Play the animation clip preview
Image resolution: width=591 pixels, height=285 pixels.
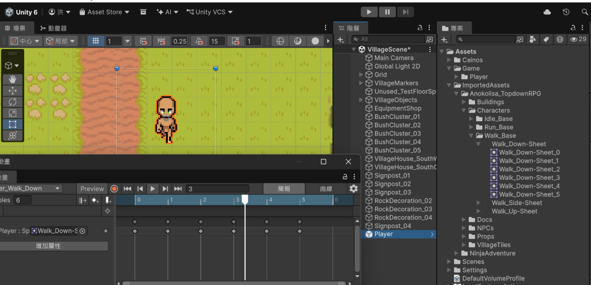pyautogui.click(x=152, y=189)
